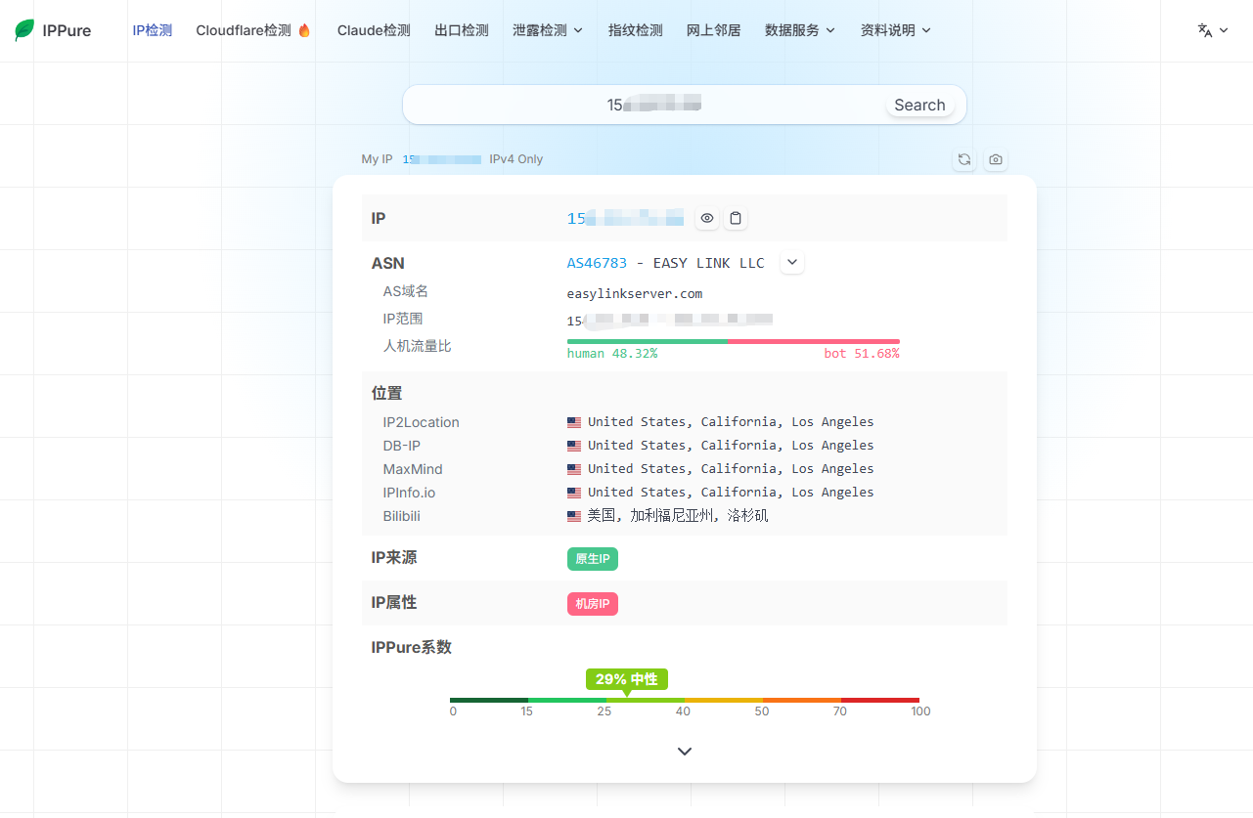Click the IPPure系数 heading

(412, 647)
